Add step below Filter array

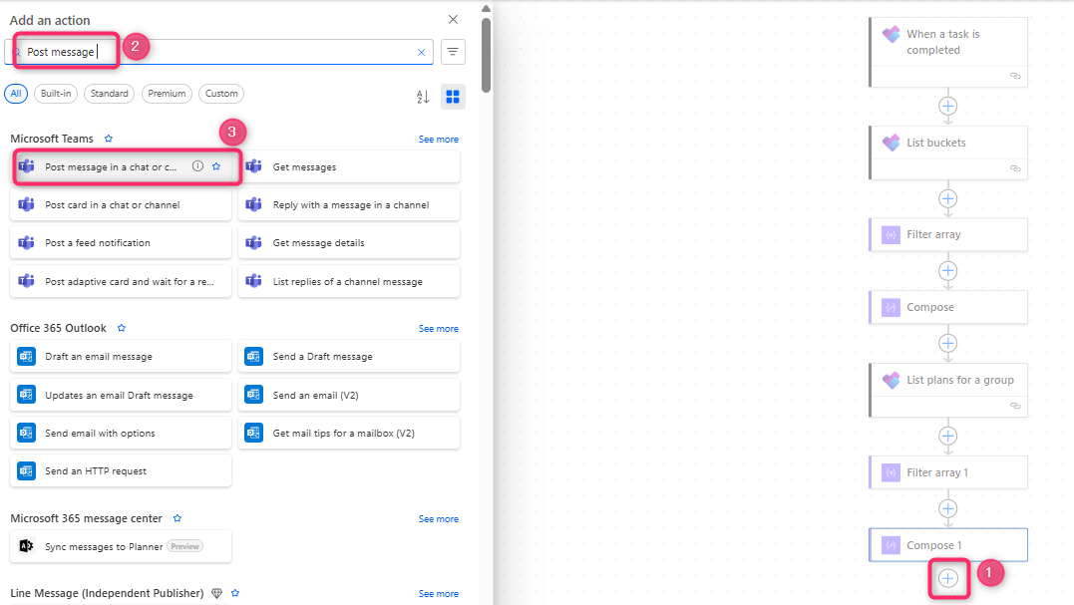(x=948, y=271)
